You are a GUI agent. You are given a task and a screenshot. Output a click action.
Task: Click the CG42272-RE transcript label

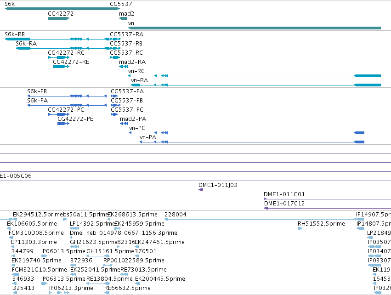click(x=71, y=62)
